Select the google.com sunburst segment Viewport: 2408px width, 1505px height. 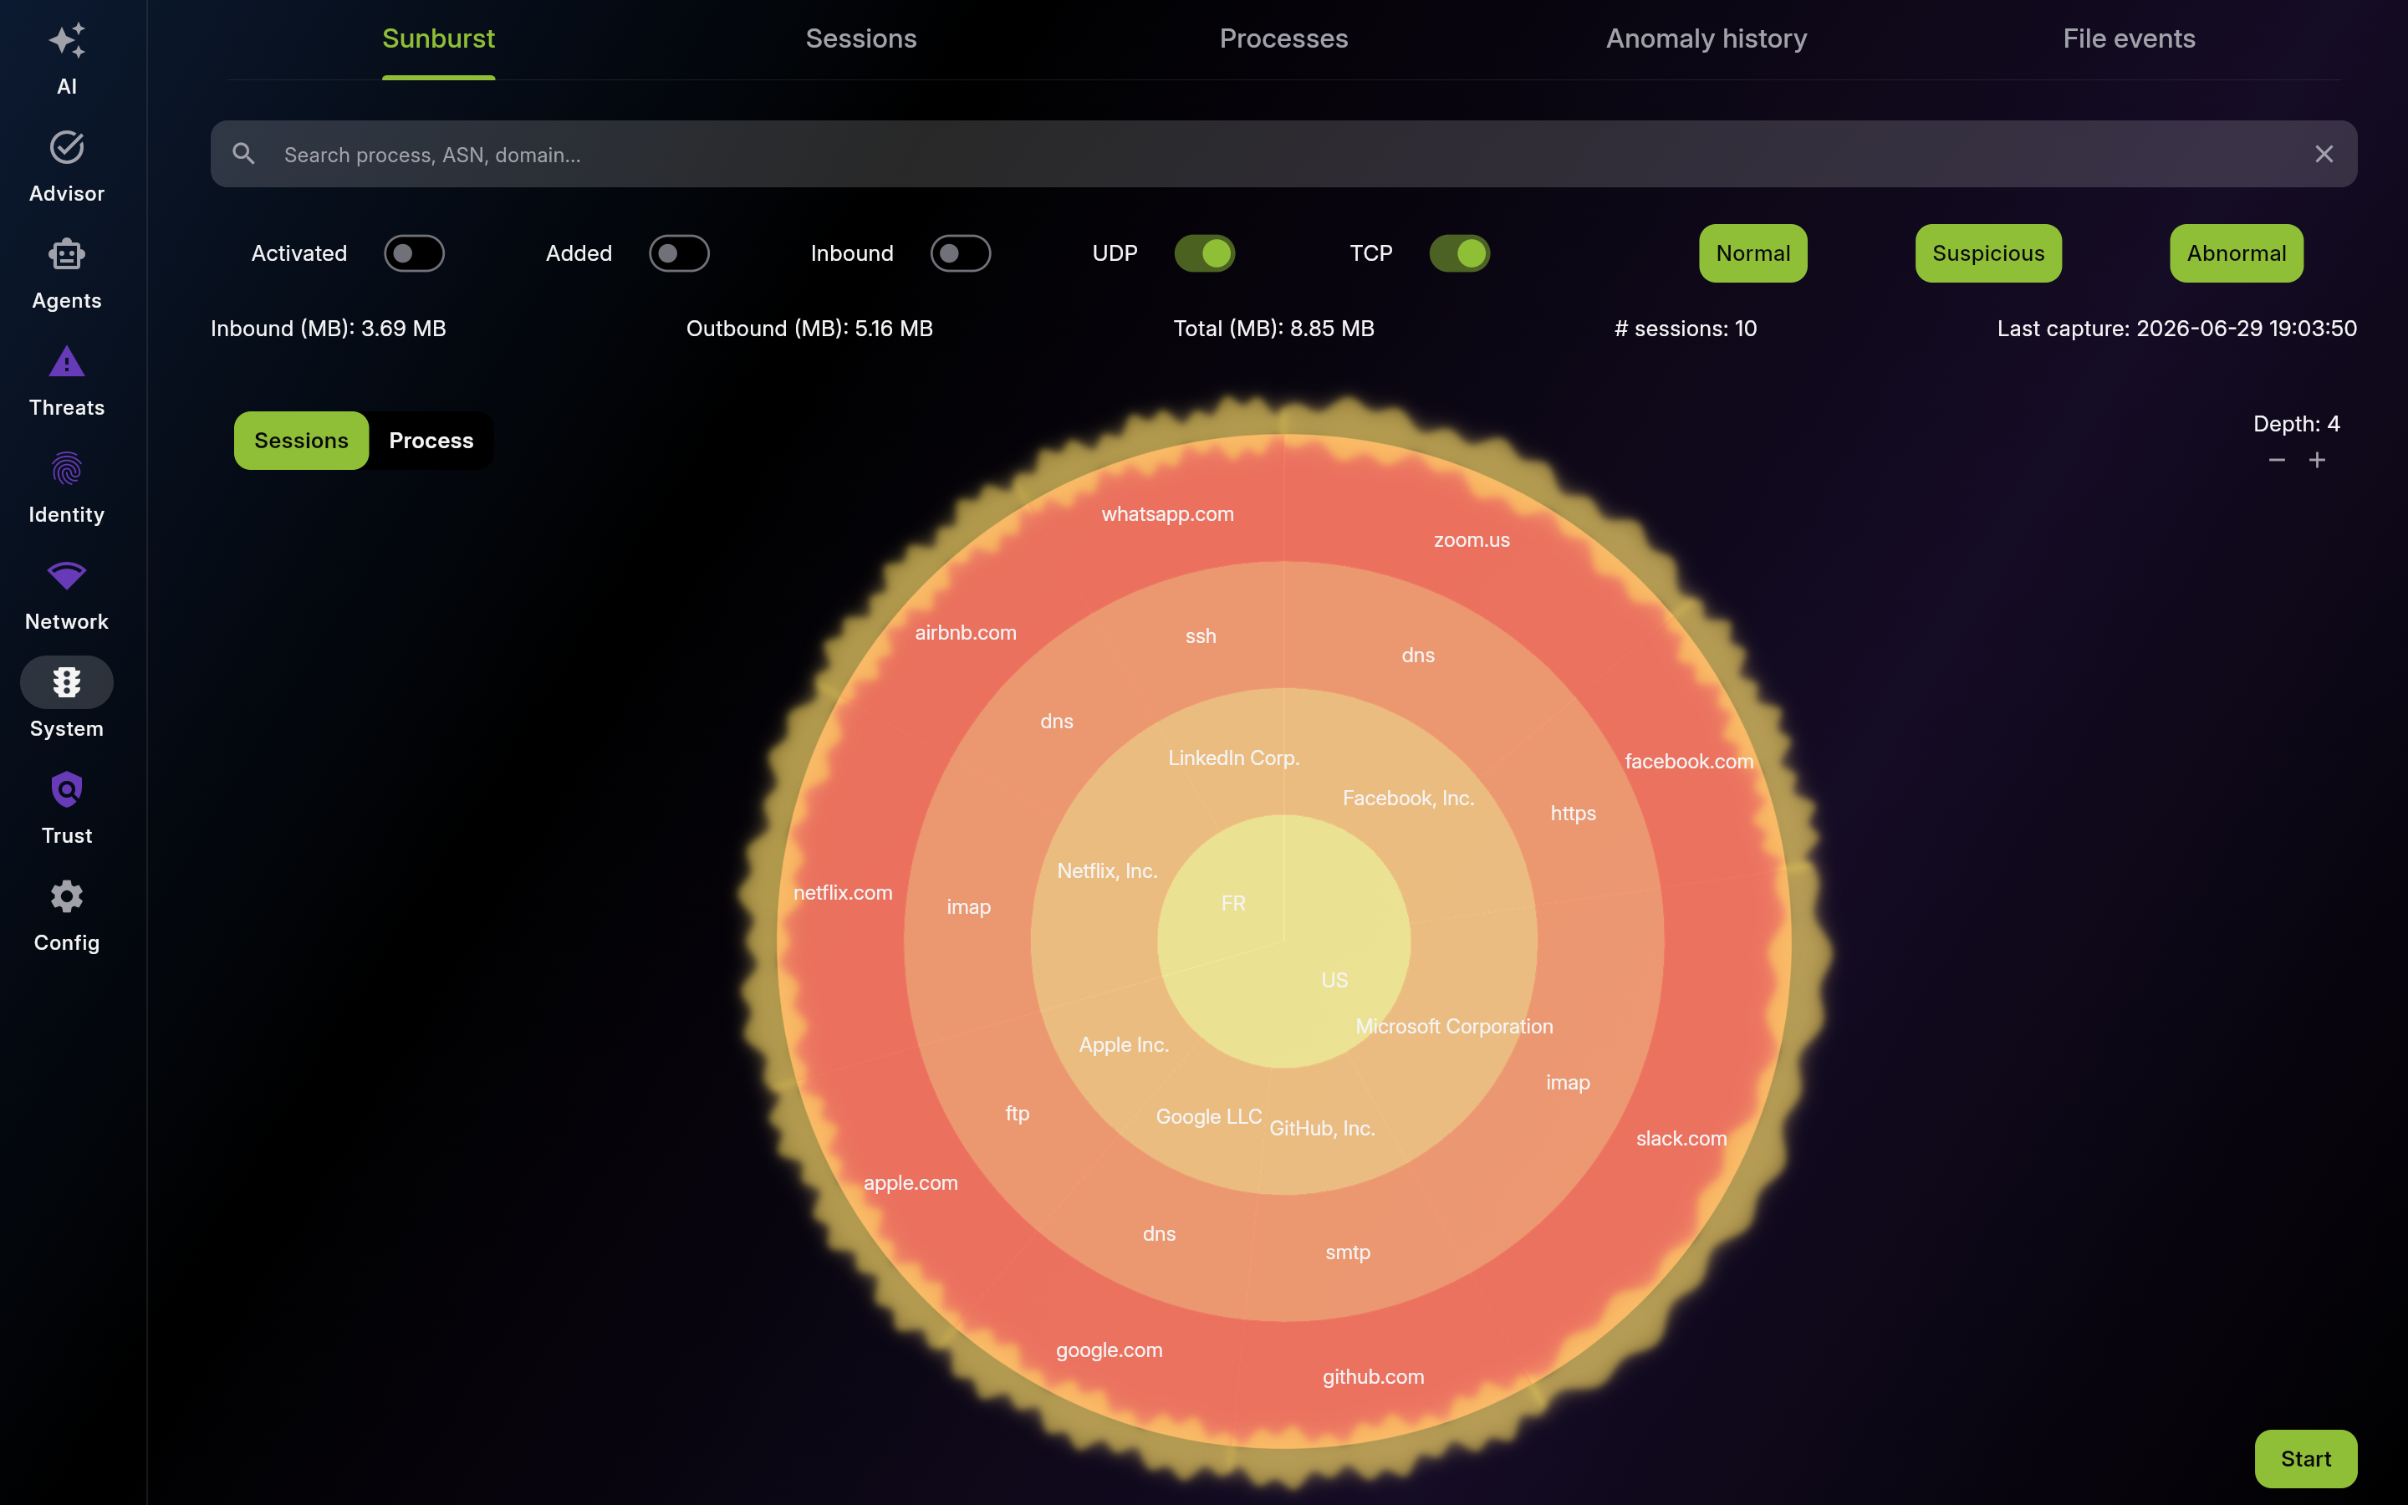pos(1109,1350)
